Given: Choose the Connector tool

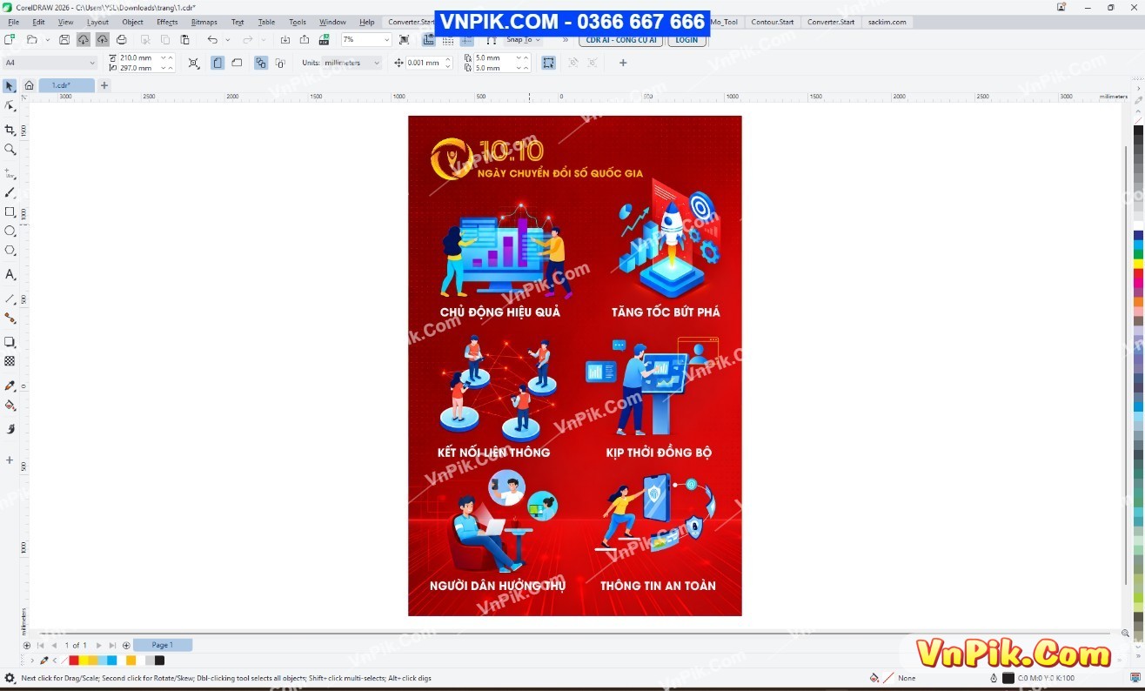Looking at the screenshot, I should pyautogui.click(x=10, y=319).
